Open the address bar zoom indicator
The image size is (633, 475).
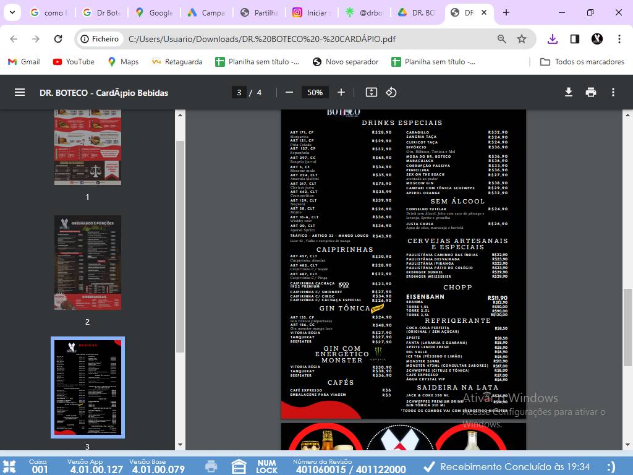501,39
